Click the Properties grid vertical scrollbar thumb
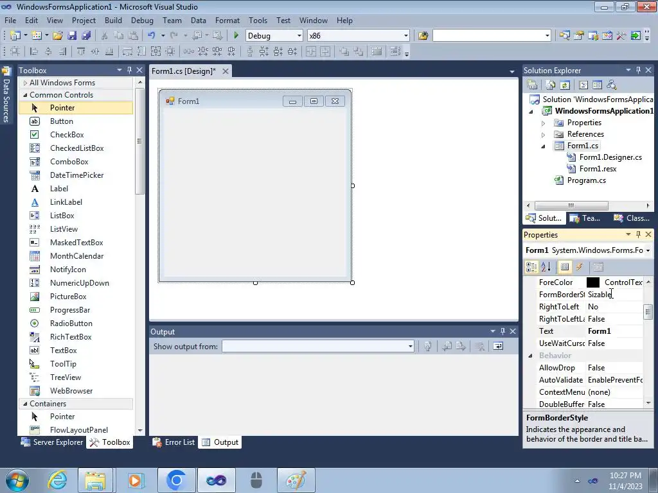Image resolution: width=658 pixels, height=493 pixels. pos(648,311)
